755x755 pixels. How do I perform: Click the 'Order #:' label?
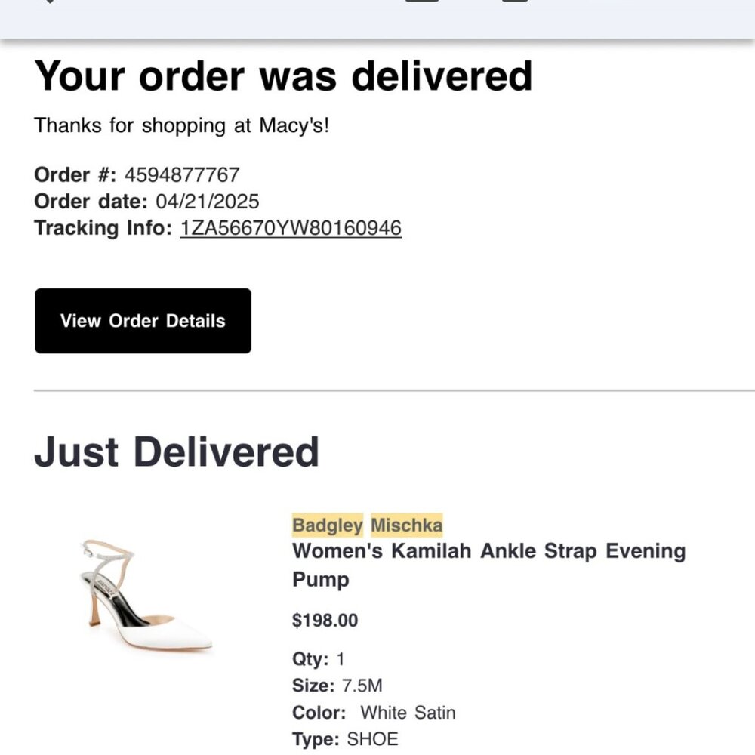pos(75,175)
